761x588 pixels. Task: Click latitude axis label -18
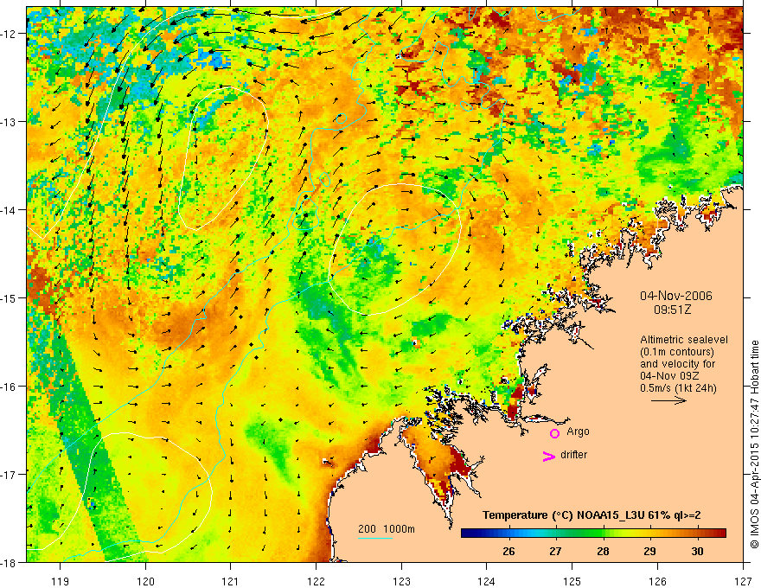[x=10, y=562]
